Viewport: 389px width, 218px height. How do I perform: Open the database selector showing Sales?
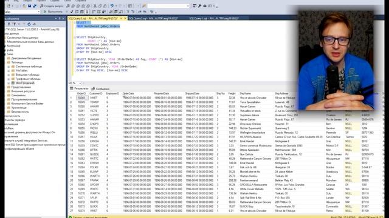[x=22, y=12]
